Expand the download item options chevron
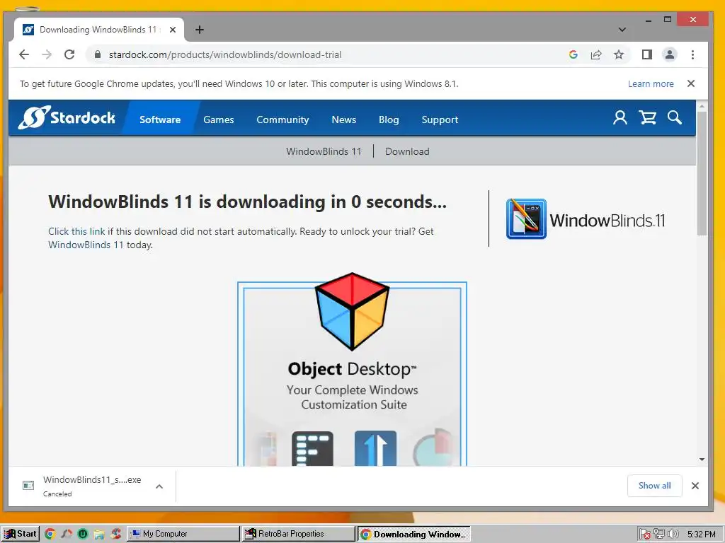This screenshot has width=725, height=543. (x=159, y=486)
